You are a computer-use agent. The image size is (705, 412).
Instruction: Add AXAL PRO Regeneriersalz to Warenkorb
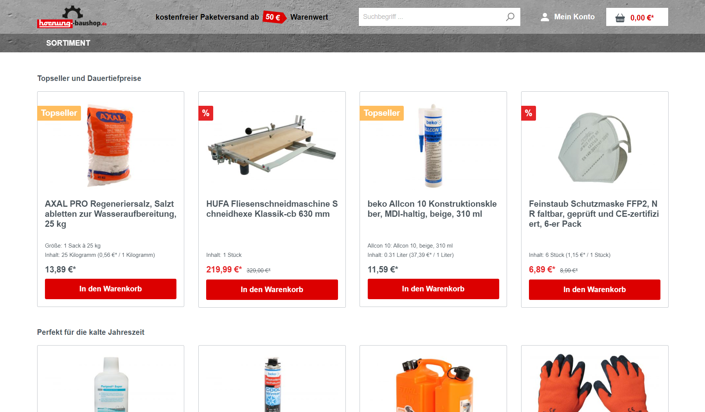[x=111, y=289]
